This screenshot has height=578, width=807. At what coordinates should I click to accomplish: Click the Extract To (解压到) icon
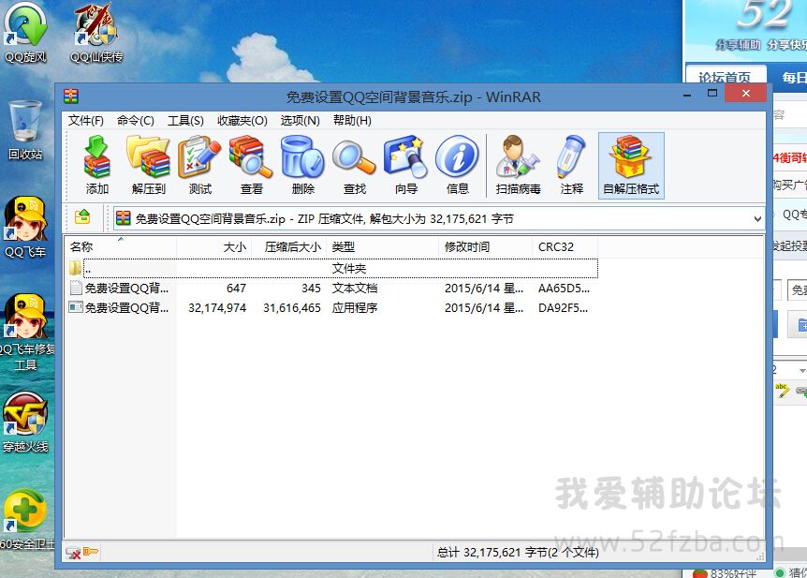coord(148,166)
